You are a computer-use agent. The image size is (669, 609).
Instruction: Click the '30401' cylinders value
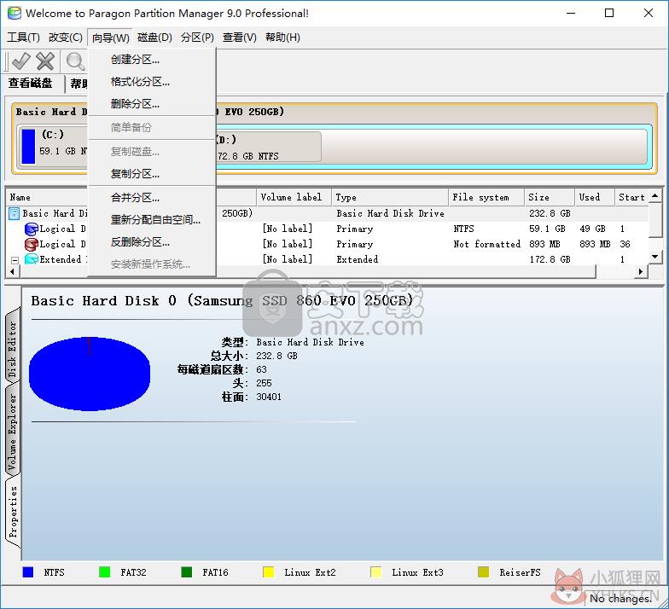[x=269, y=397]
